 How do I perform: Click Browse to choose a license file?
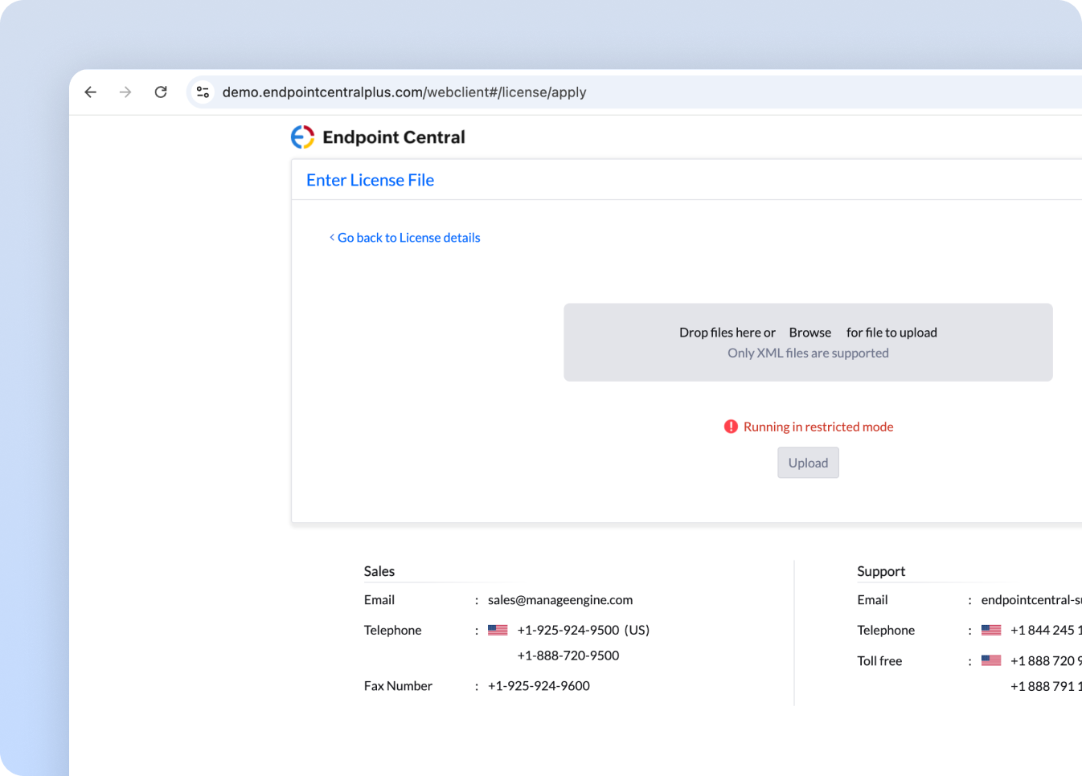[810, 333]
